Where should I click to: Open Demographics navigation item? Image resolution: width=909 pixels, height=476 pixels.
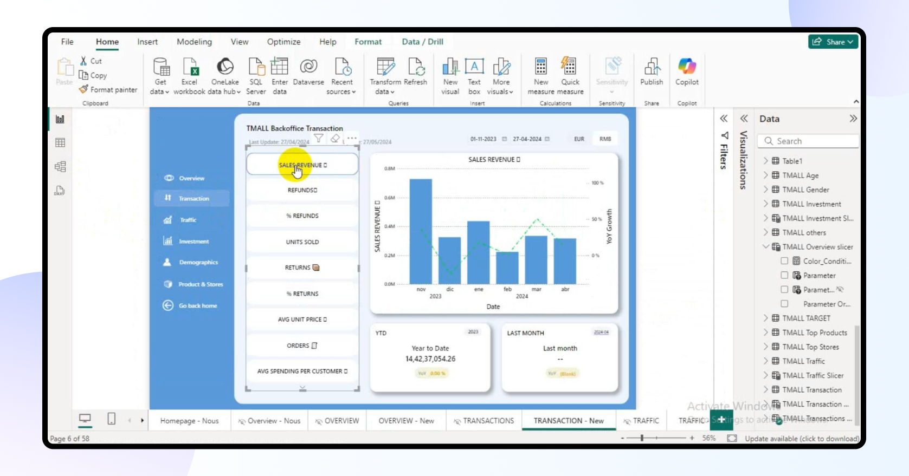[x=191, y=262]
